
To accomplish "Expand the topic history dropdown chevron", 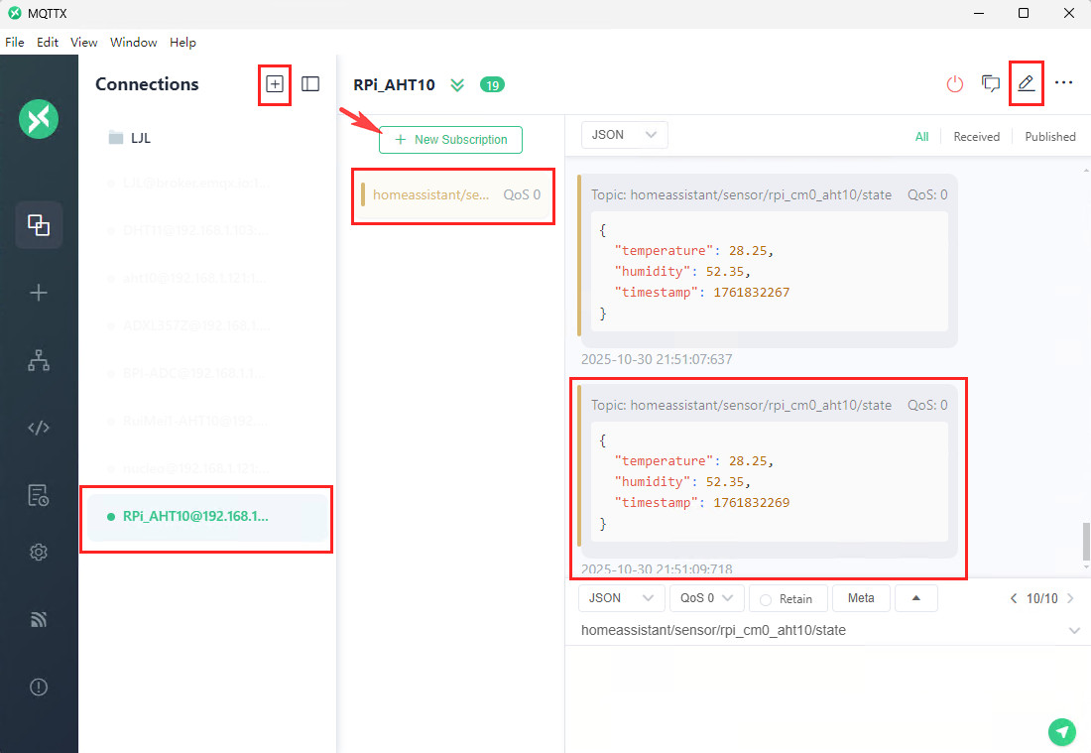I will click(x=1074, y=631).
